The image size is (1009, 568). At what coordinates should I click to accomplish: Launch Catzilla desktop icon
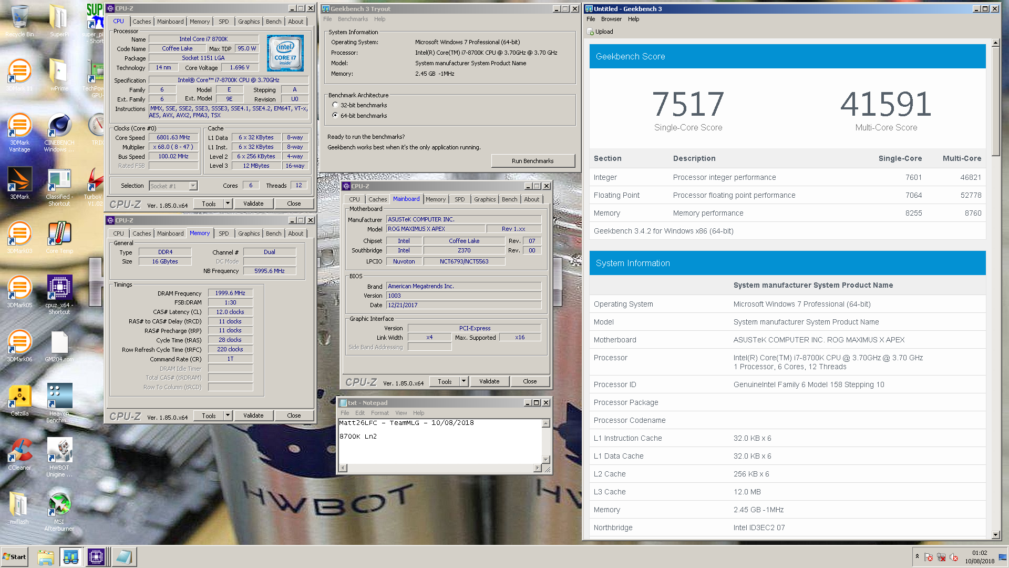19,400
